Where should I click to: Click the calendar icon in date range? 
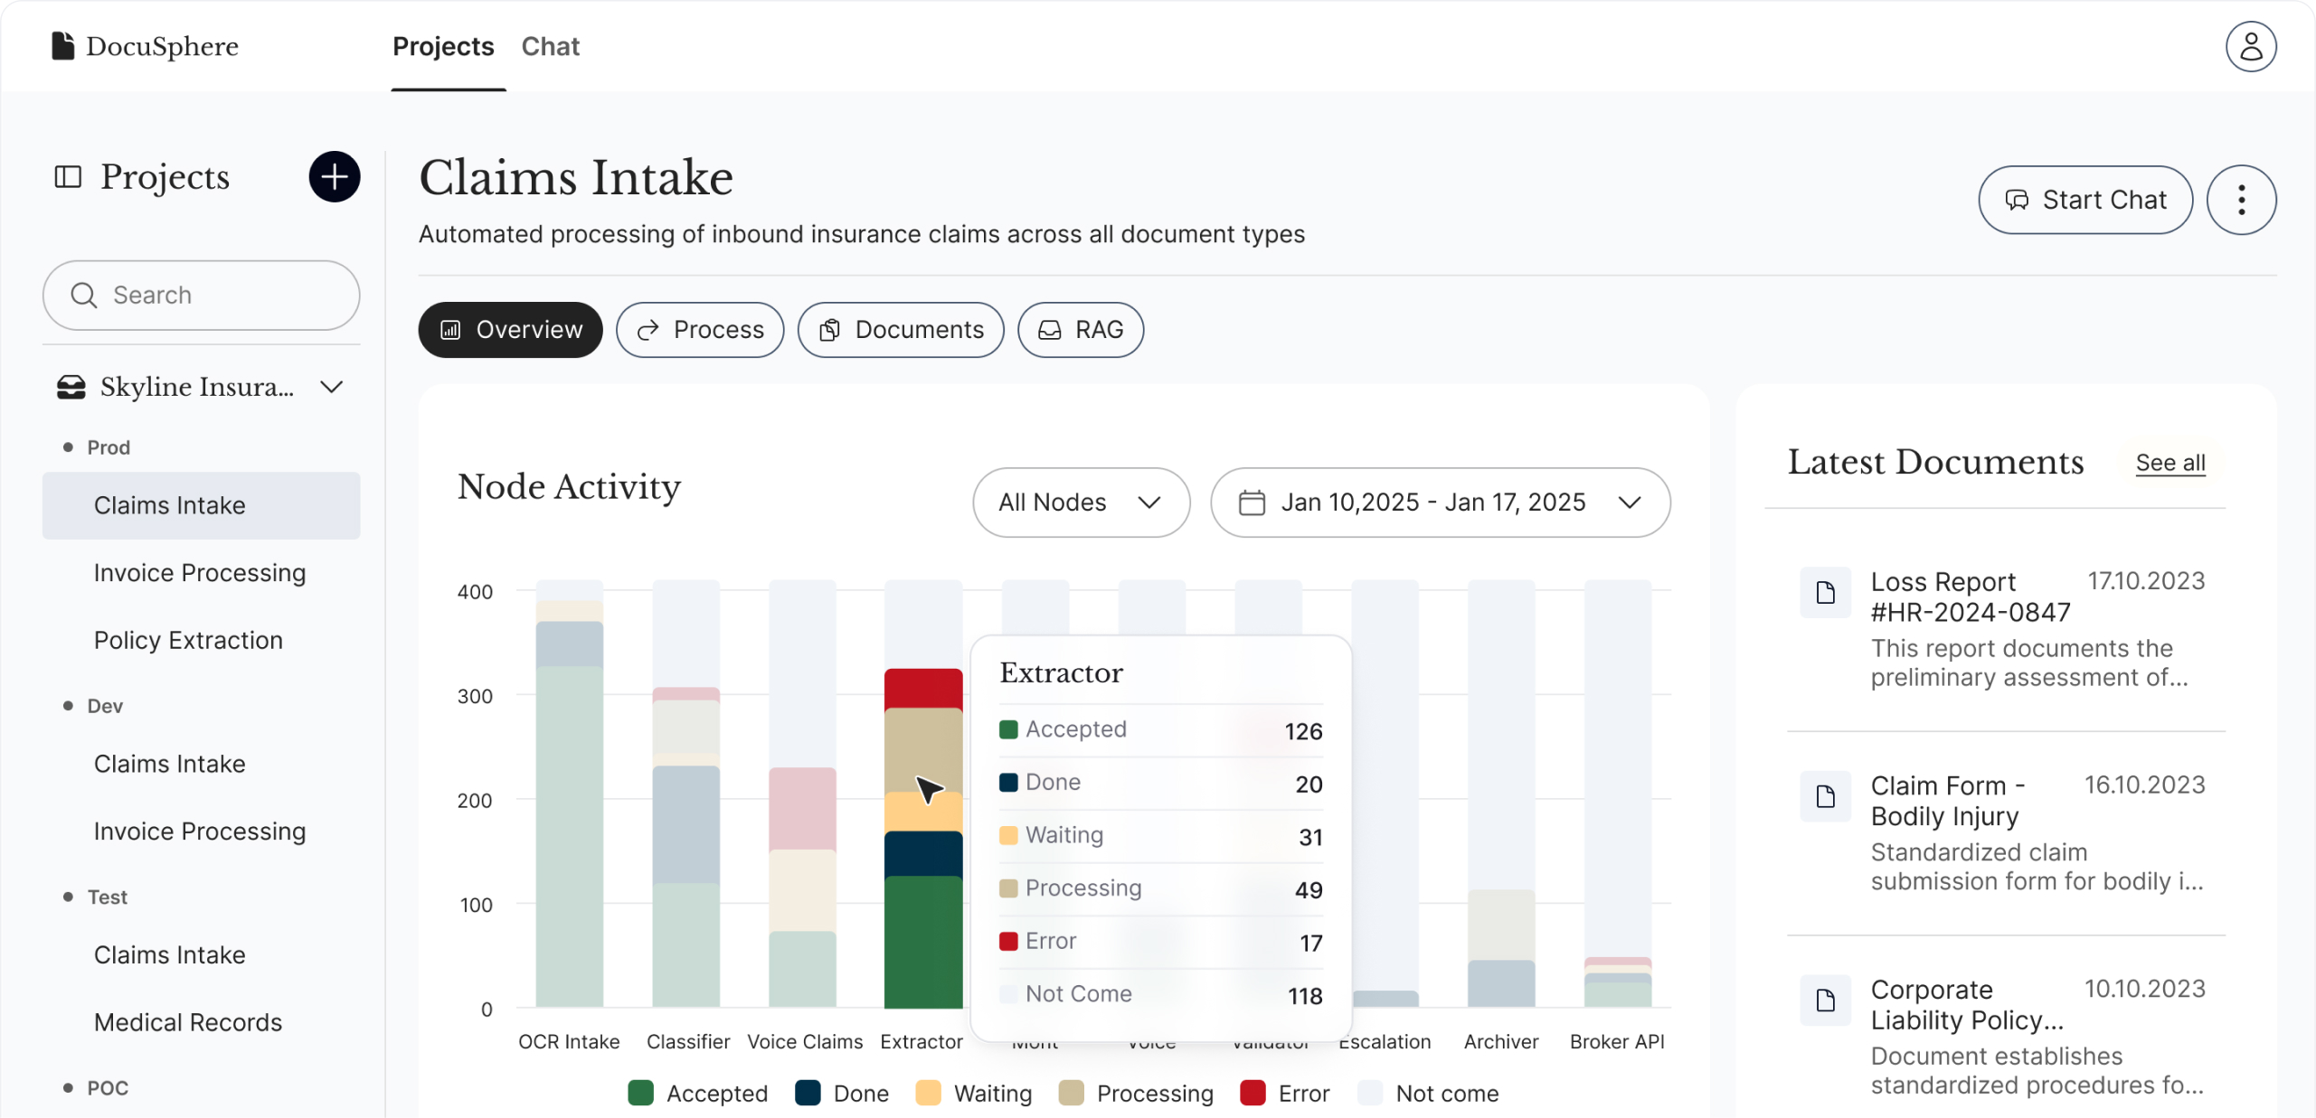(x=1251, y=503)
